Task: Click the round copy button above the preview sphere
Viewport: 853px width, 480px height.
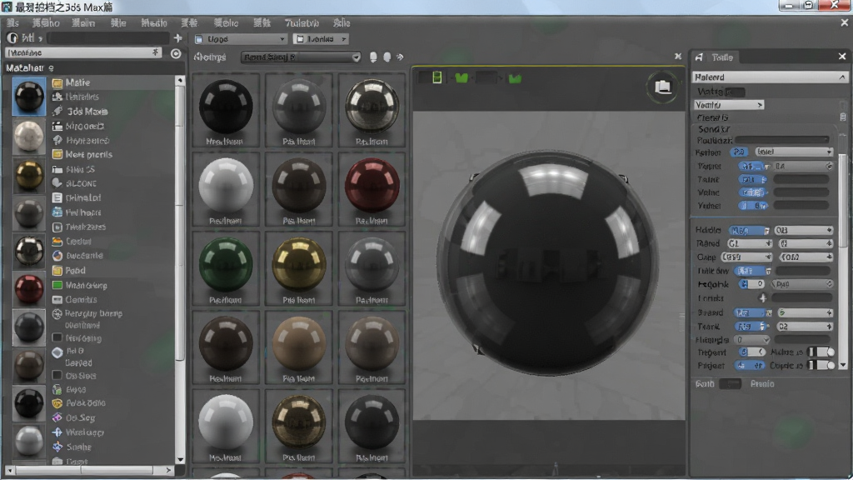Action: pos(662,87)
